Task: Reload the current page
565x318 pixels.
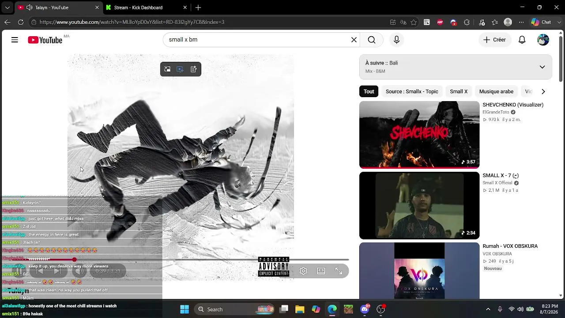Action: [x=21, y=22]
